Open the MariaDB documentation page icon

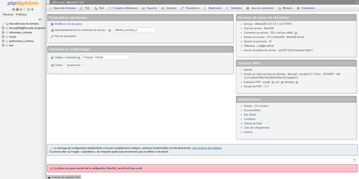tap(25, 9)
